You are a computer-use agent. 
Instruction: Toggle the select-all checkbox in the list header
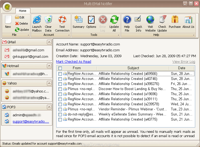tap(60, 68)
